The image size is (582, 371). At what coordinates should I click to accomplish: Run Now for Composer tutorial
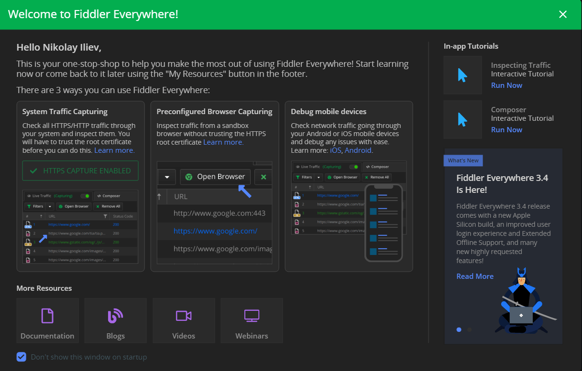point(506,129)
